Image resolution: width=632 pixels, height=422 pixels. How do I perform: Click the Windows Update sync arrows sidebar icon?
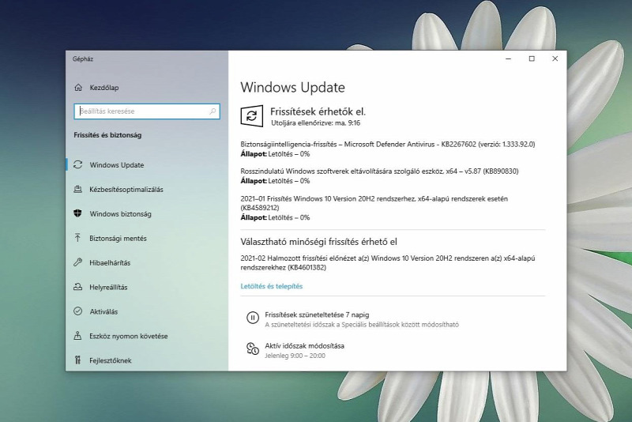coord(77,164)
